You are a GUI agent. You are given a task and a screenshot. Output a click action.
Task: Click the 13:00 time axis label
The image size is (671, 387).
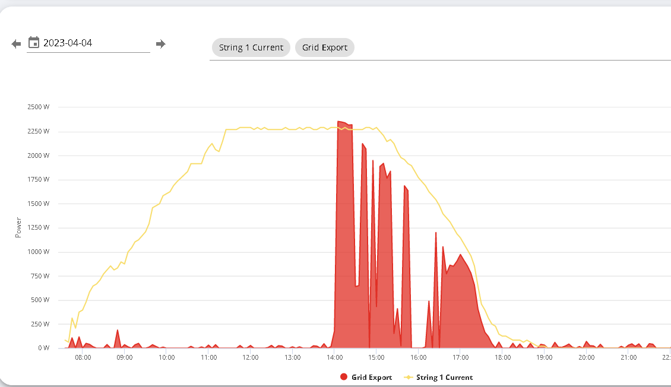tap(292, 357)
